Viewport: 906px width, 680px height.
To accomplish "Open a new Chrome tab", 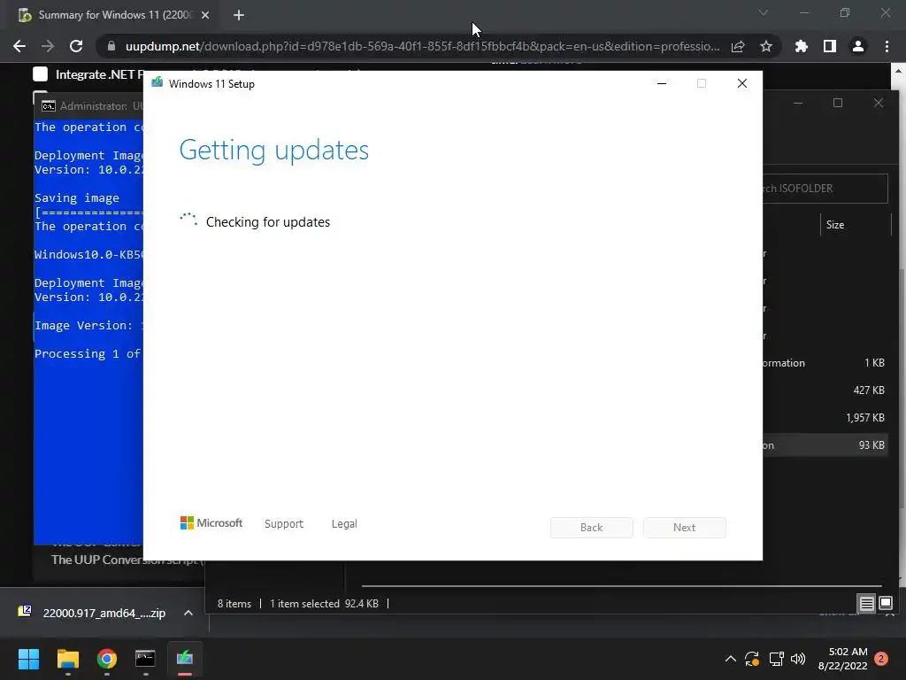I will click(239, 15).
